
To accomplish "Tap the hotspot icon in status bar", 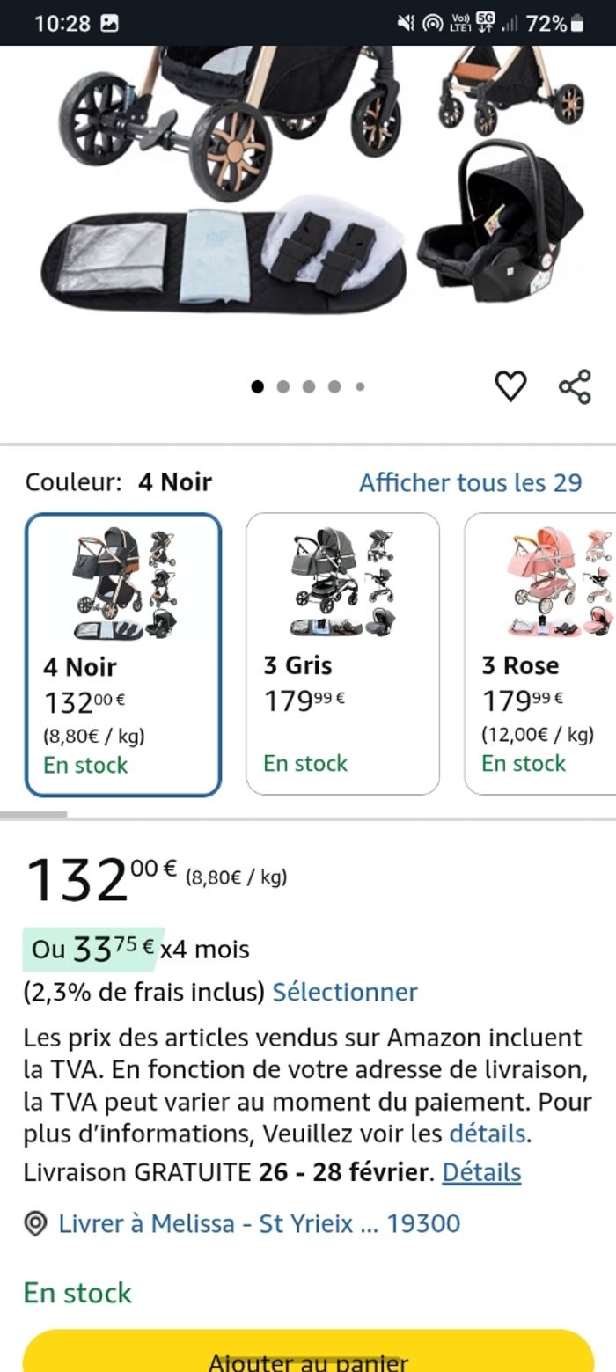I will (432, 24).
